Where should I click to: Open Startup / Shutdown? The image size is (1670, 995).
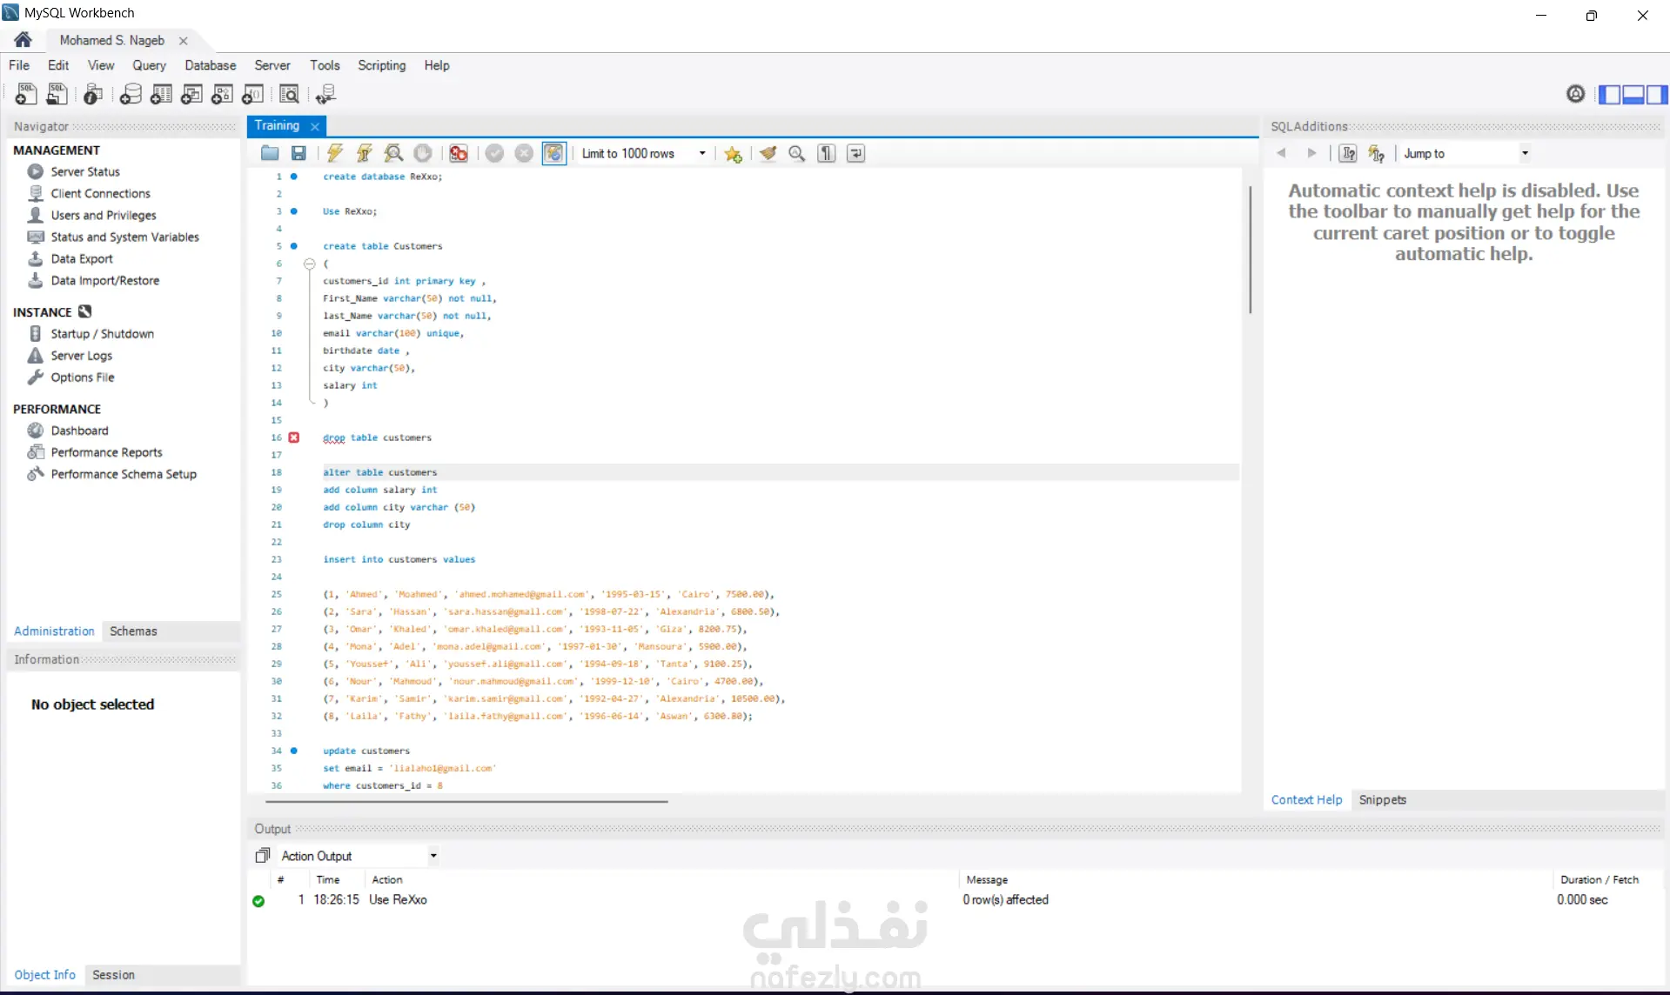102,333
